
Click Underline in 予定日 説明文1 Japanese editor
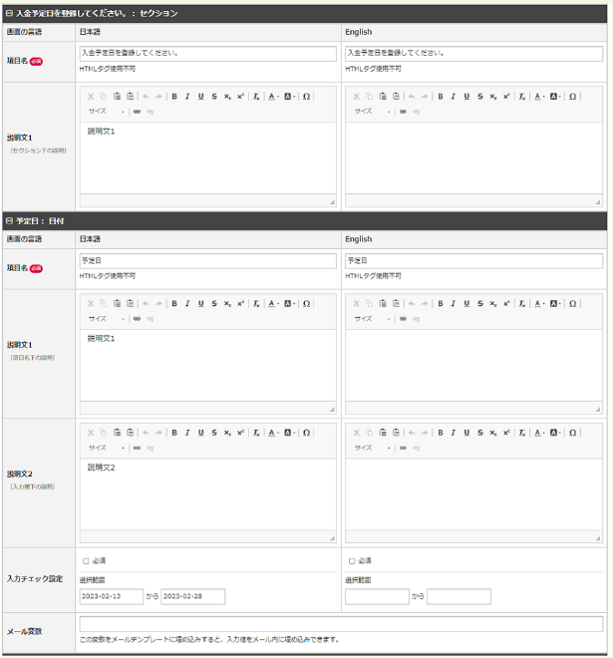tap(200, 303)
